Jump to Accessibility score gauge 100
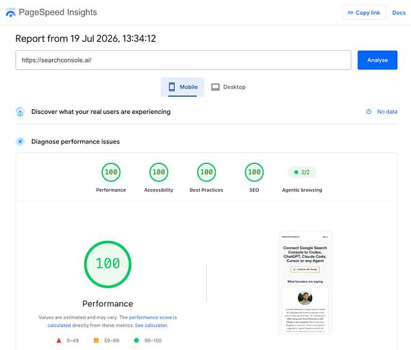This screenshot has height=350, width=411. pos(159,172)
